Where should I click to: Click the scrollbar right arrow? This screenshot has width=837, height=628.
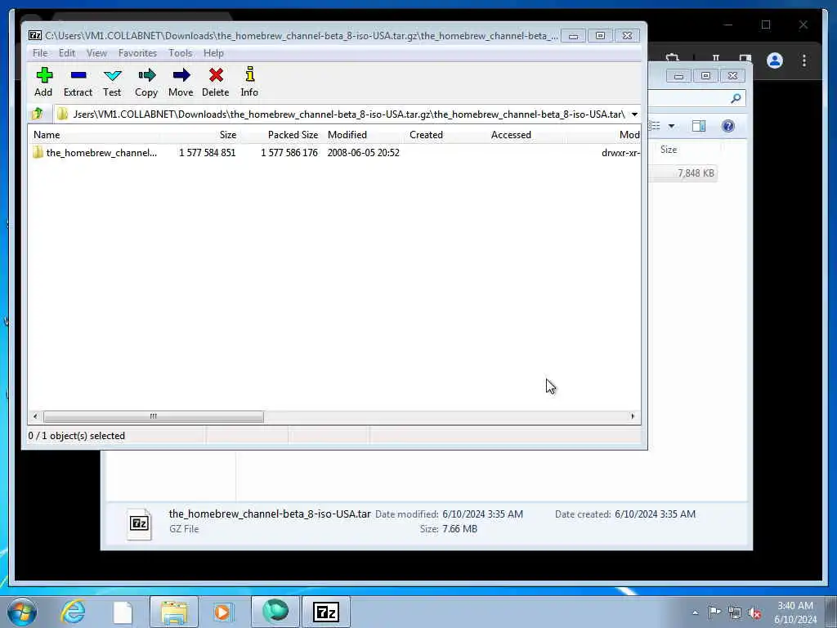pos(633,416)
